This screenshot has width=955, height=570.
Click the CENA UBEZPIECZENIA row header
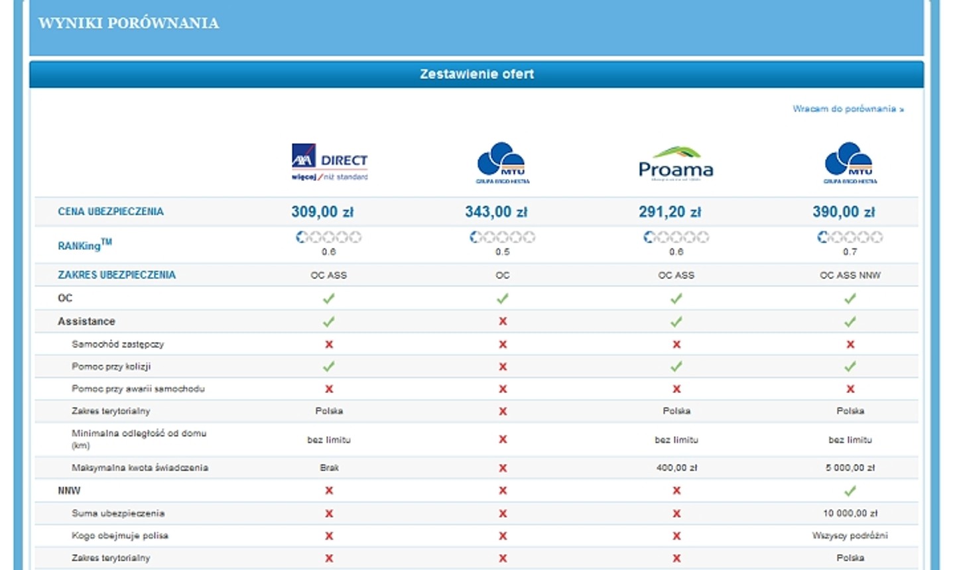coord(111,211)
